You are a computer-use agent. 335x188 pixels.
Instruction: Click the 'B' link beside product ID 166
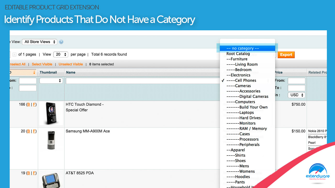point(29,104)
